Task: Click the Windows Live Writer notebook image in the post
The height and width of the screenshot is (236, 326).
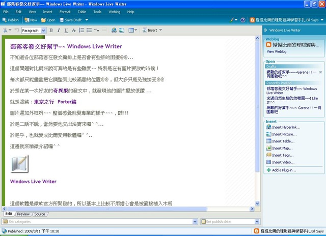Action: 19,164
